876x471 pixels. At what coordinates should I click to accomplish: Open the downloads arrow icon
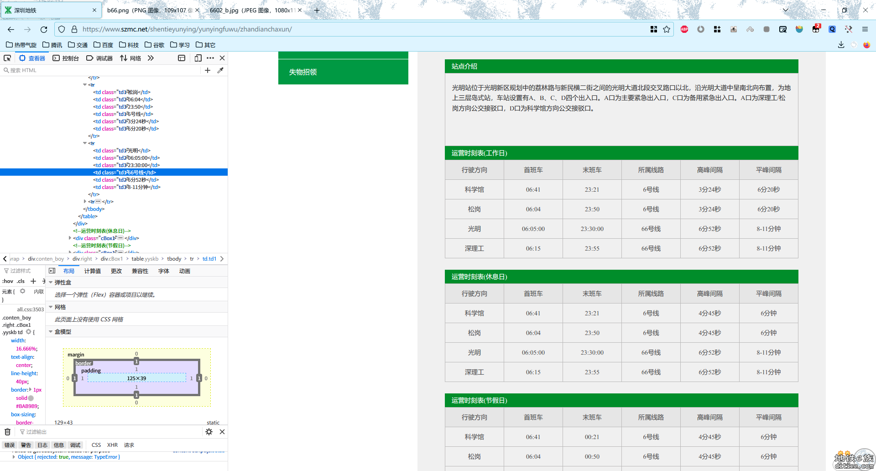tap(841, 45)
